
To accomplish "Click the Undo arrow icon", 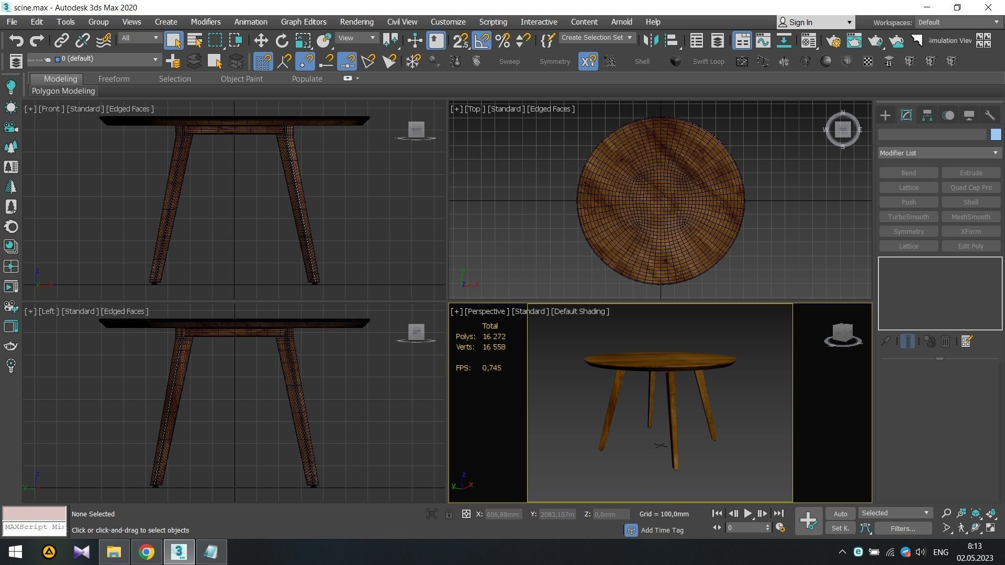I will click(16, 40).
